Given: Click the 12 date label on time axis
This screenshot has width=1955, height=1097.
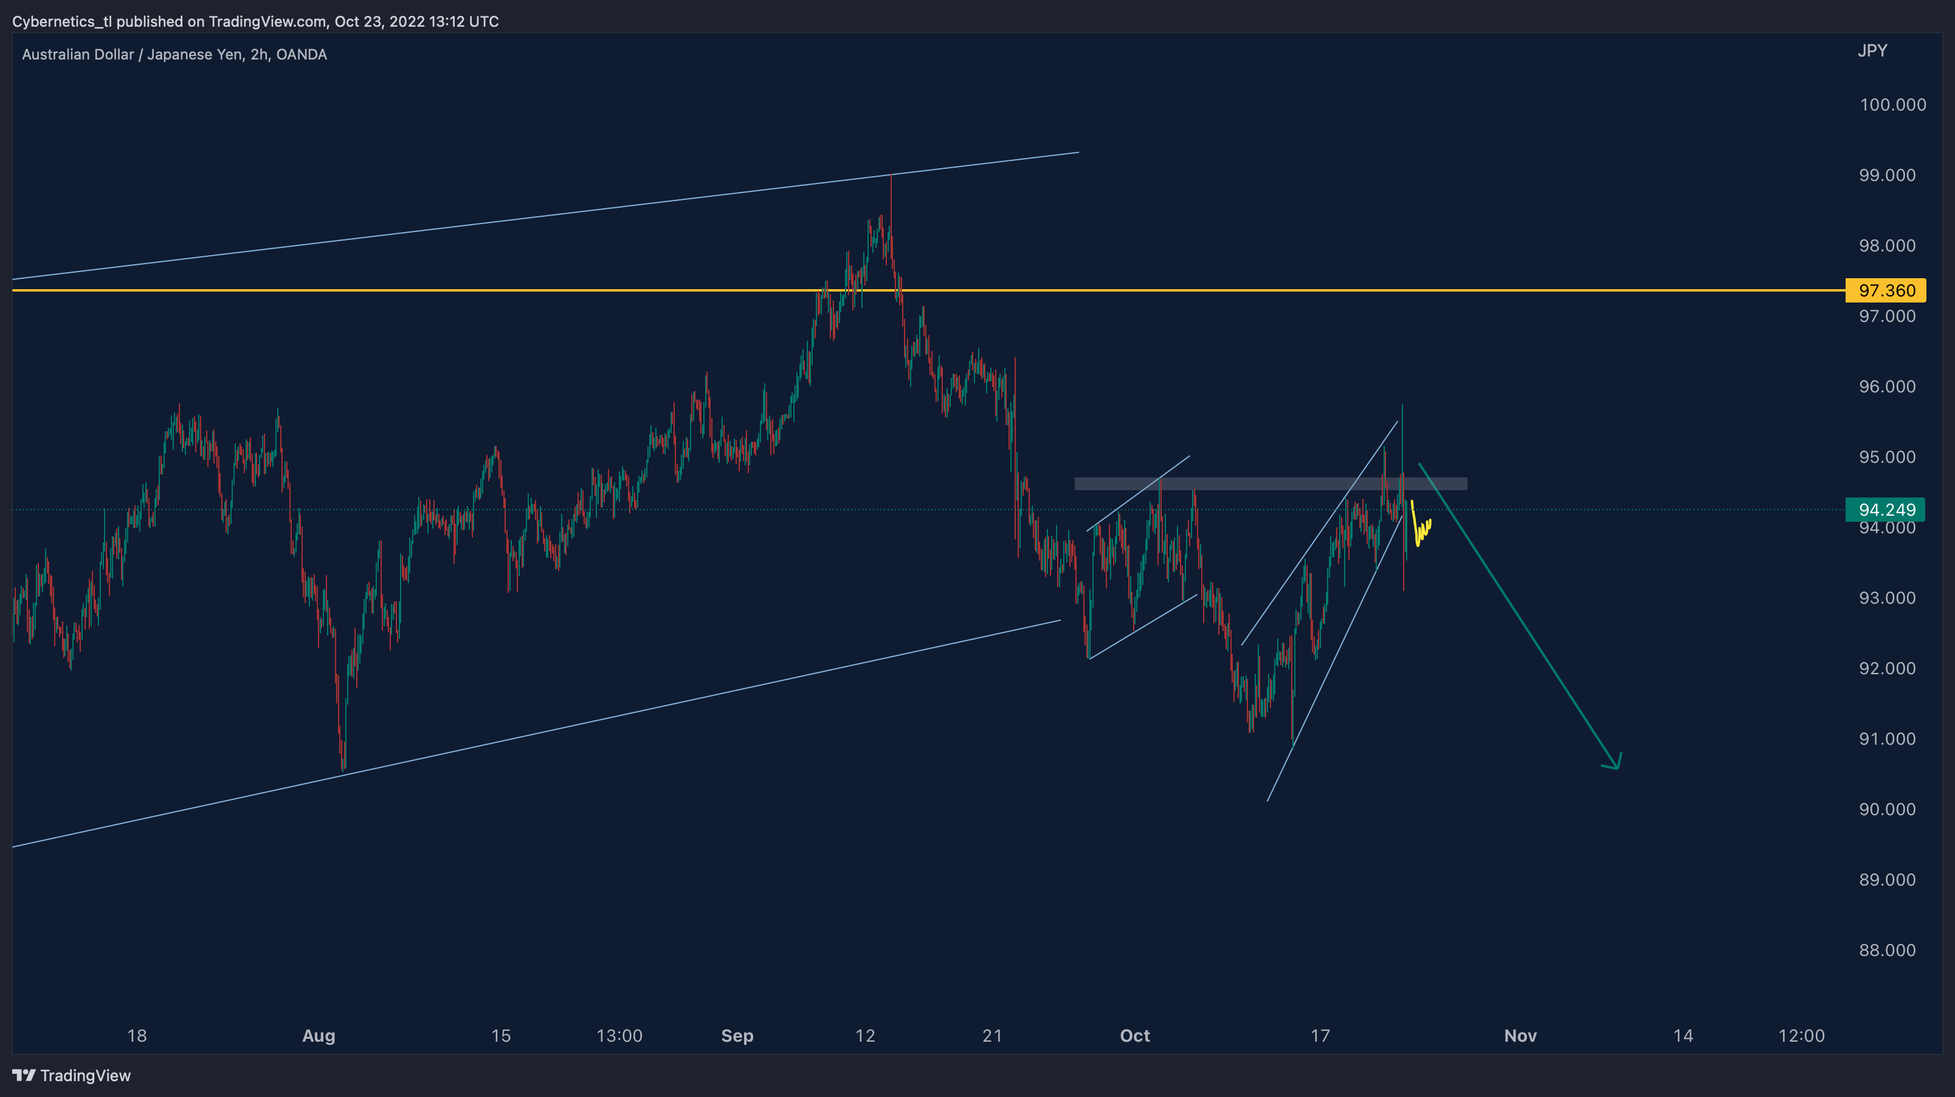Looking at the screenshot, I should 865,1036.
